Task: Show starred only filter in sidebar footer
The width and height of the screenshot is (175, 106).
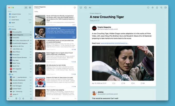Action: click(x=23, y=99)
